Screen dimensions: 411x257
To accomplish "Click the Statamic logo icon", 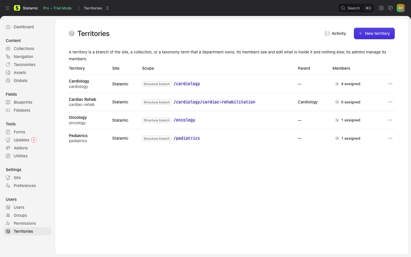I will point(17,8).
